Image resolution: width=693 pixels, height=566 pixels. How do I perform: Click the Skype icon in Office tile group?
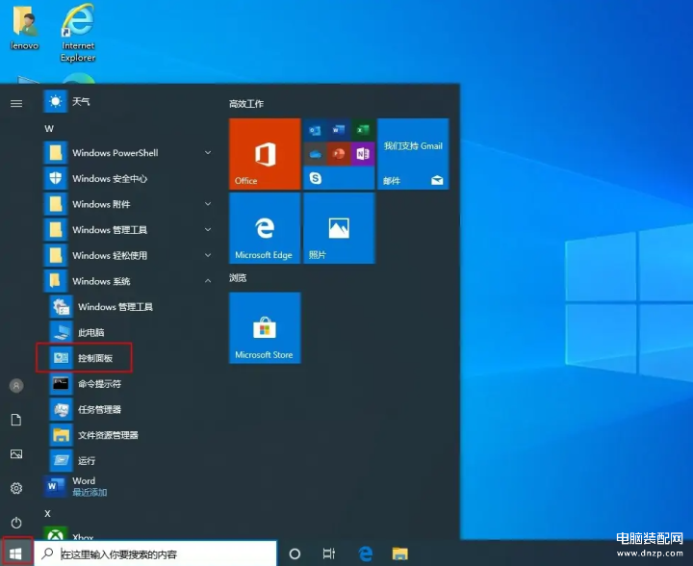(x=315, y=178)
